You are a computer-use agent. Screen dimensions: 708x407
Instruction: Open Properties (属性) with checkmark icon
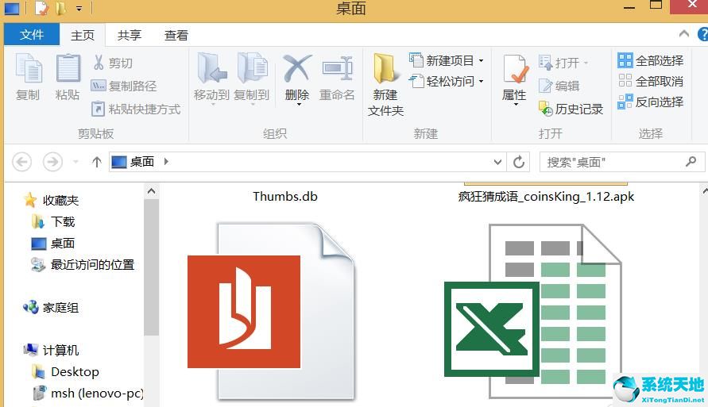pyautogui.click(x=515, y=70)
